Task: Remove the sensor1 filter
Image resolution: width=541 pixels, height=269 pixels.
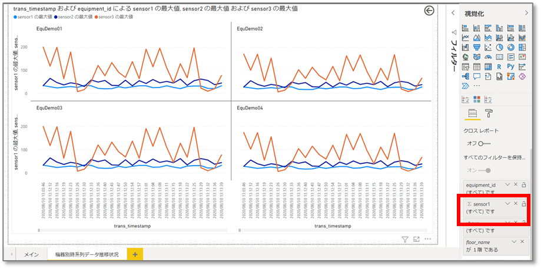Action: (516, 204)
